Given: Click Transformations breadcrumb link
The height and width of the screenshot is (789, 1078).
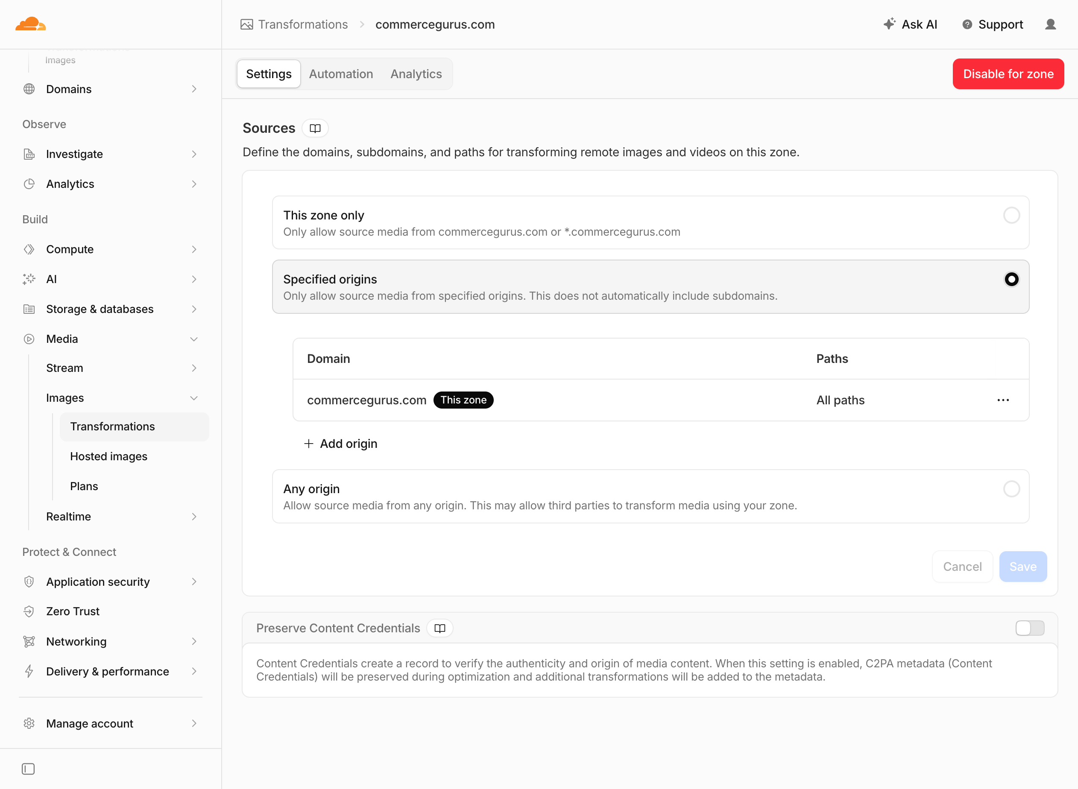Looking at the screenshot, I should [303, 24].
